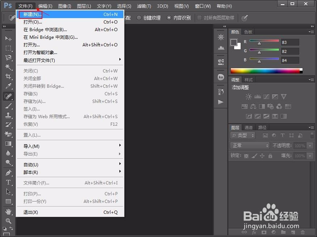Switch to the 路径 tab
Screen dimensions: 317x237
(x=262, y=128)
